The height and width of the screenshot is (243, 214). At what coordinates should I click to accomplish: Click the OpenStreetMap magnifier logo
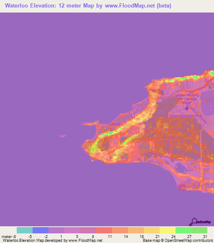click(200, 222)
